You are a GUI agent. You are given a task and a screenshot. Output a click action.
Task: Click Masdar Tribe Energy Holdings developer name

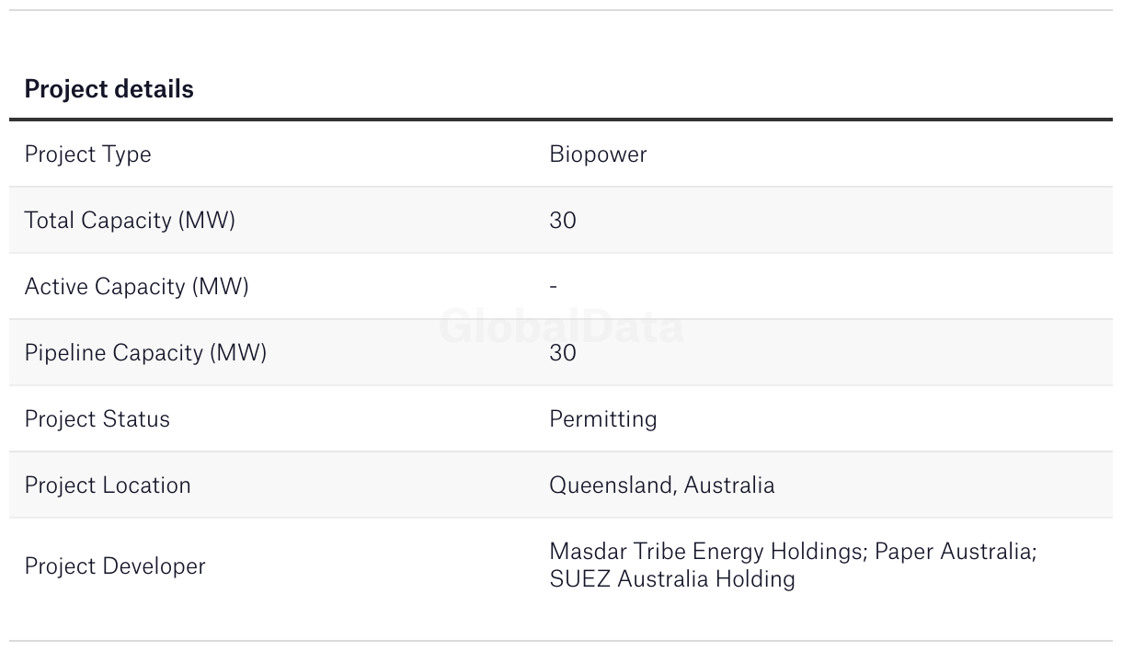tap(706, 552)
